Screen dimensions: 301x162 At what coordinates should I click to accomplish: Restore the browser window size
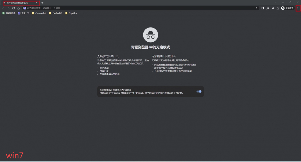click(290, 2)
